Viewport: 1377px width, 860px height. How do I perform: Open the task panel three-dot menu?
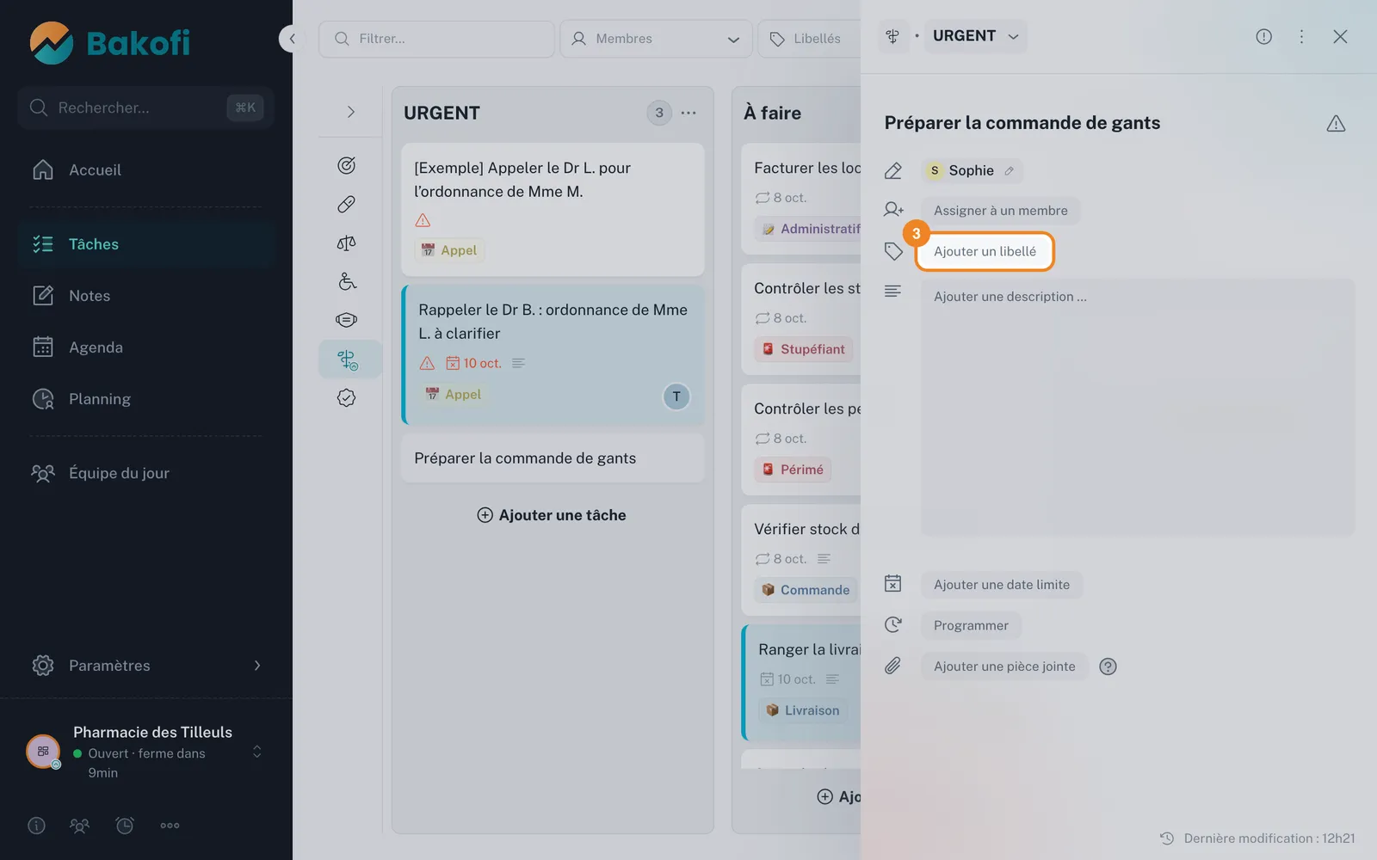click(1301, 36)
